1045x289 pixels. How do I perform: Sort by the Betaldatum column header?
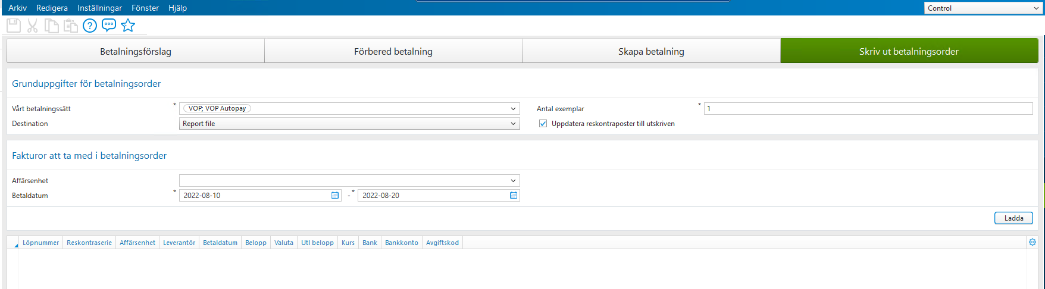[x=220, y=243]
